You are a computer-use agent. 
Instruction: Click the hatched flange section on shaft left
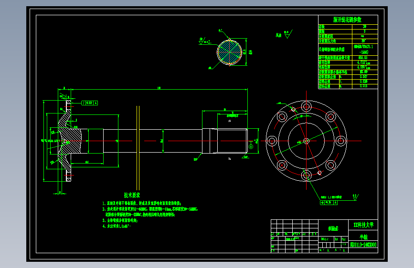[70, 141]
